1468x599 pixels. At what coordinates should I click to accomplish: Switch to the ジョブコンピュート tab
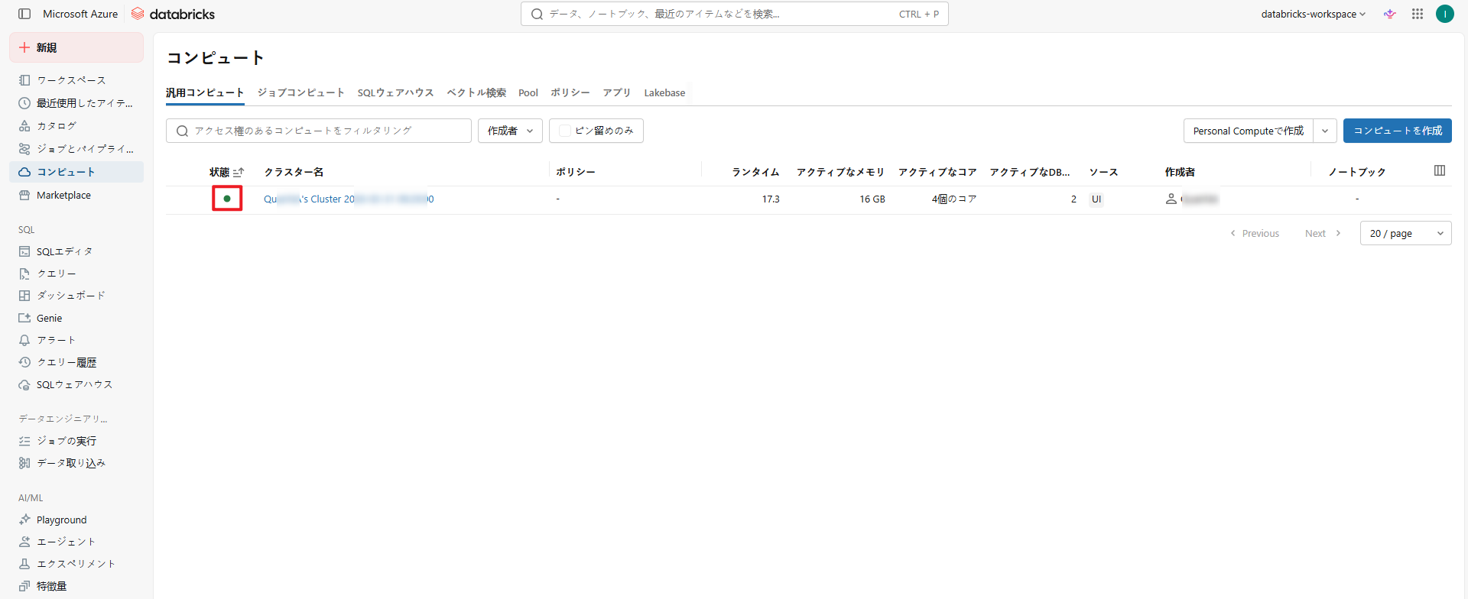300,92
